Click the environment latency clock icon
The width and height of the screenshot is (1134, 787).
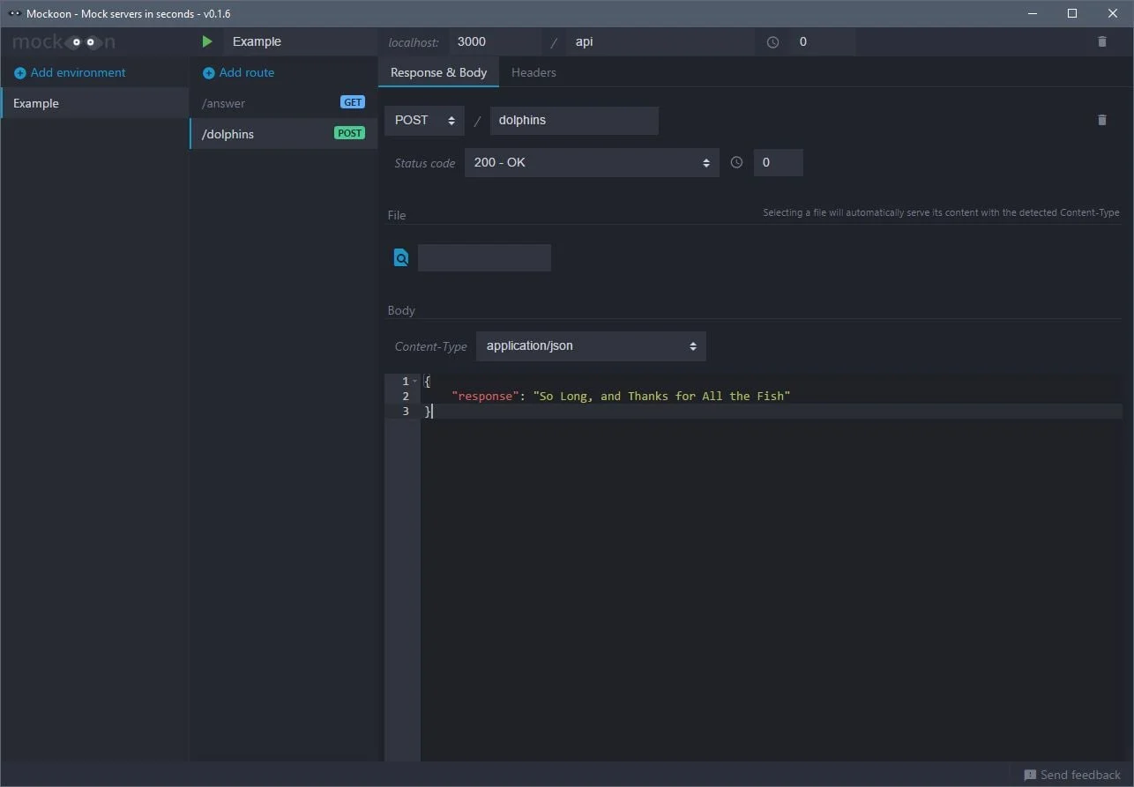pyautogui.click(x=772, y=41)
